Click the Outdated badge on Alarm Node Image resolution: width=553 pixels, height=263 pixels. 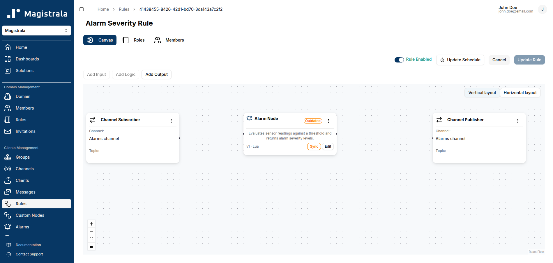click(313, 121)
